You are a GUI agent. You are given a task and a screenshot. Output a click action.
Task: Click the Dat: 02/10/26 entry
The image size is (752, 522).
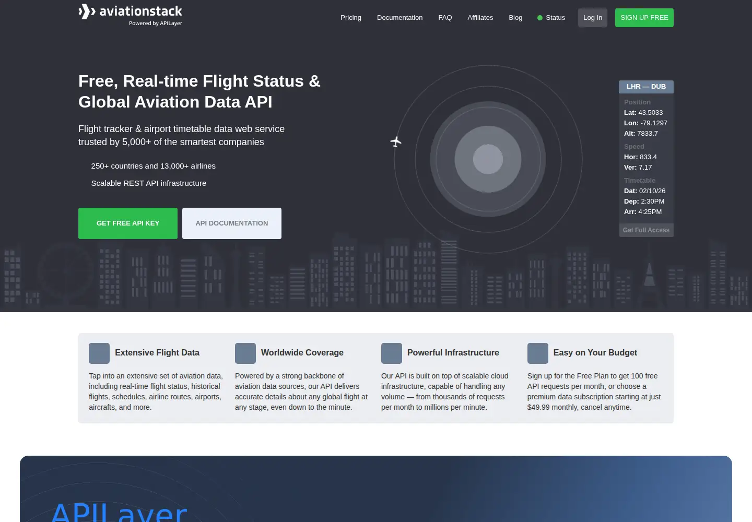[x=645, y=191]
